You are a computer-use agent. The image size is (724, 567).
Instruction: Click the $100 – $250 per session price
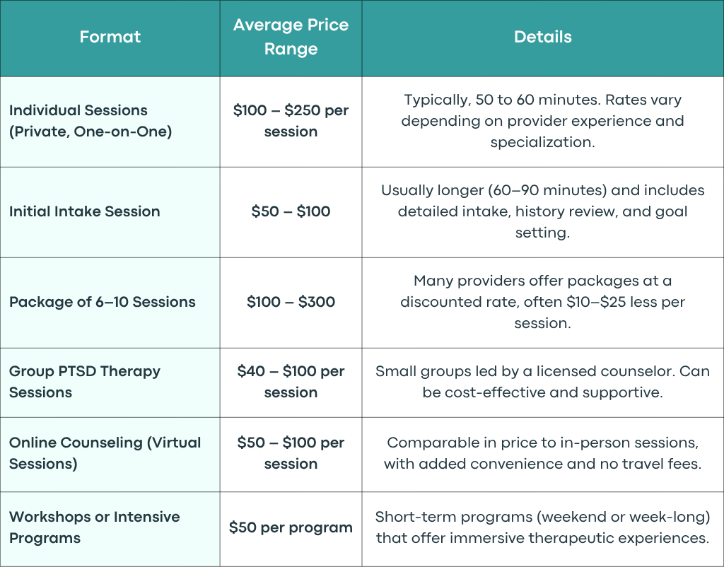[x=291, y=121]
